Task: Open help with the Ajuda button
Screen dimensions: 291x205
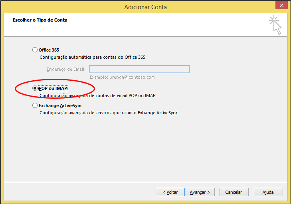Action: 268,192
